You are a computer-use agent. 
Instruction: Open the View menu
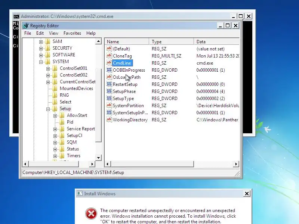pos(53,33)
